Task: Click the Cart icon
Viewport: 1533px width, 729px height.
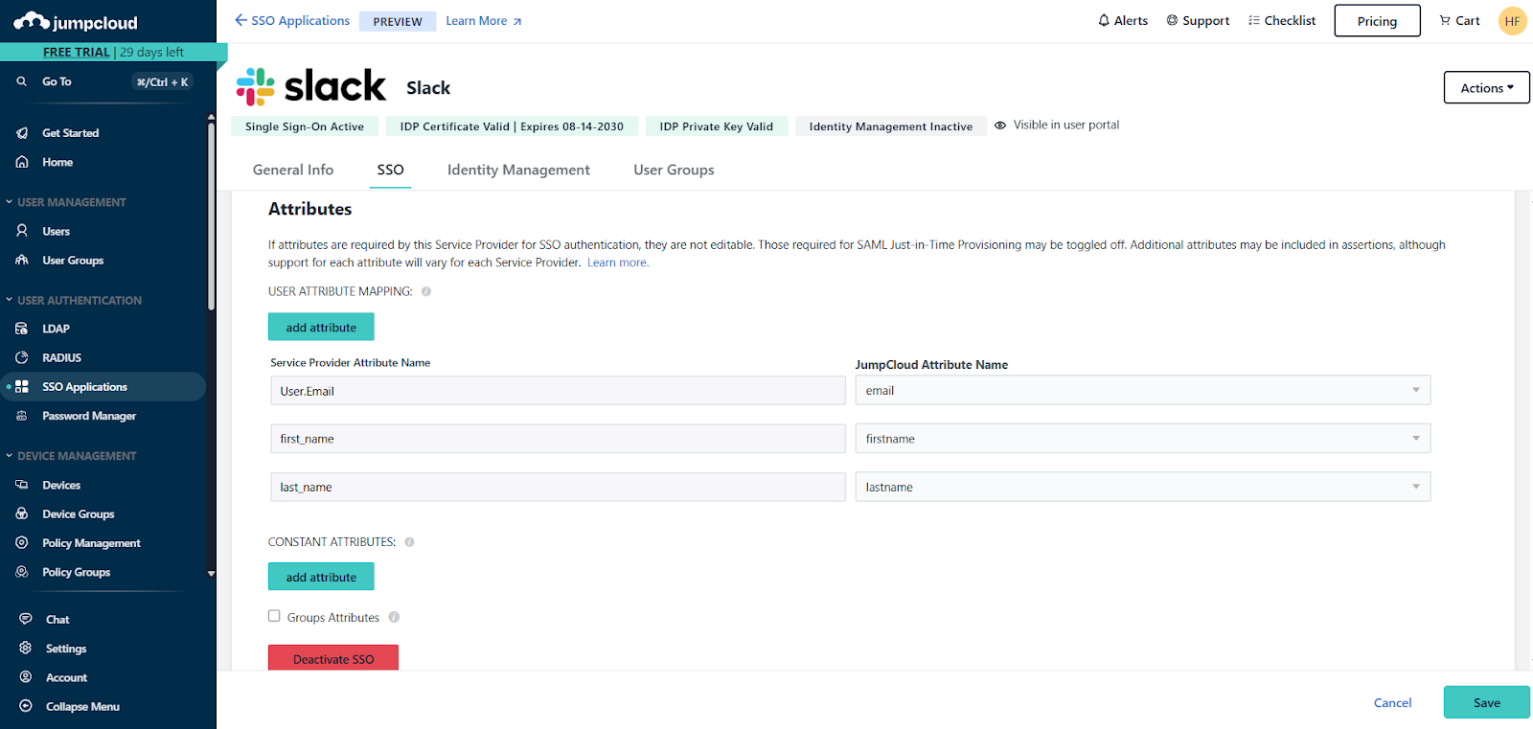Action: [x=1445, y=20]
